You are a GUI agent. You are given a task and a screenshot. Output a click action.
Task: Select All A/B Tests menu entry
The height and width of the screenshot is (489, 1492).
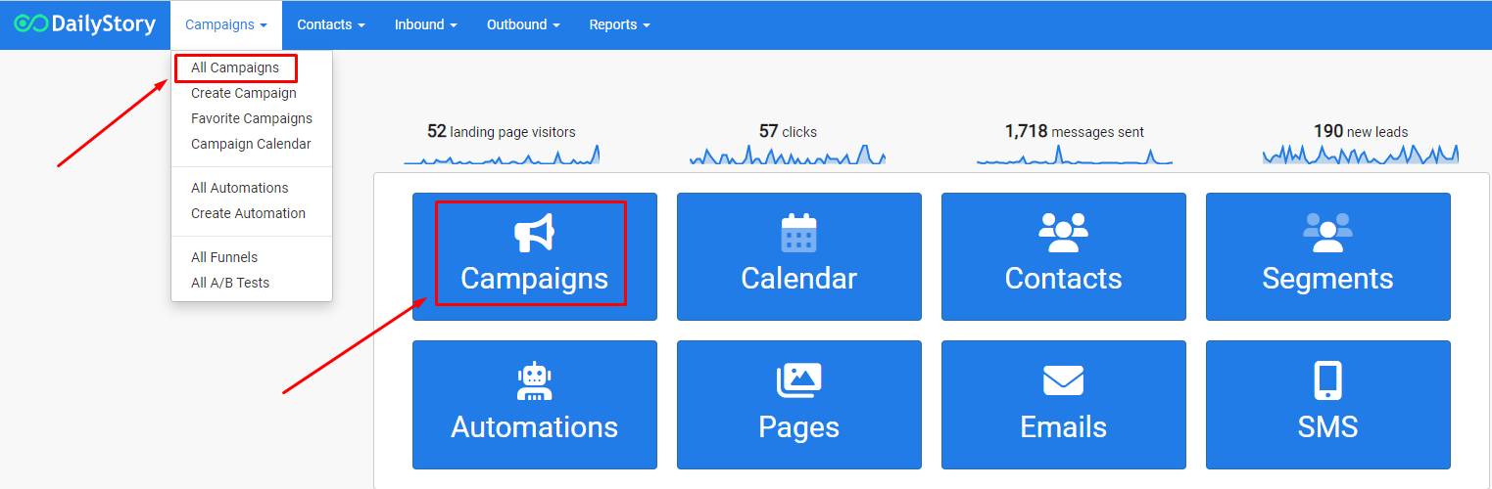[x=230, y=283]
